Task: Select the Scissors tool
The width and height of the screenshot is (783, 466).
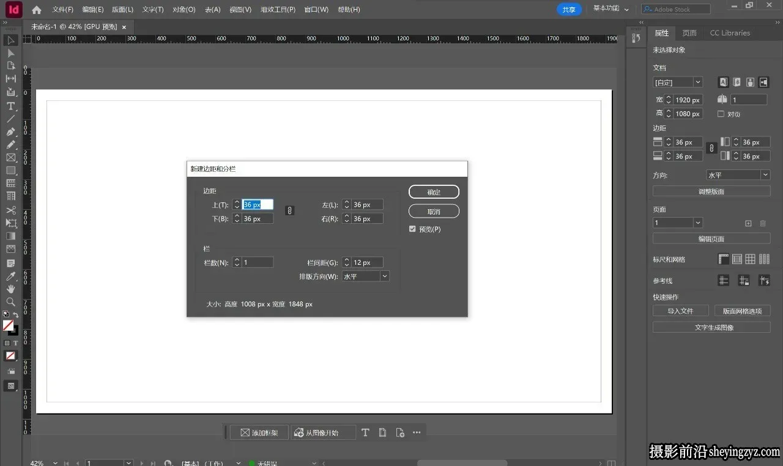Action: tap(11, 210)
